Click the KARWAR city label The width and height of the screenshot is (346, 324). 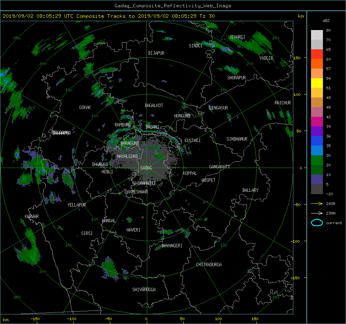pos(32,217)
